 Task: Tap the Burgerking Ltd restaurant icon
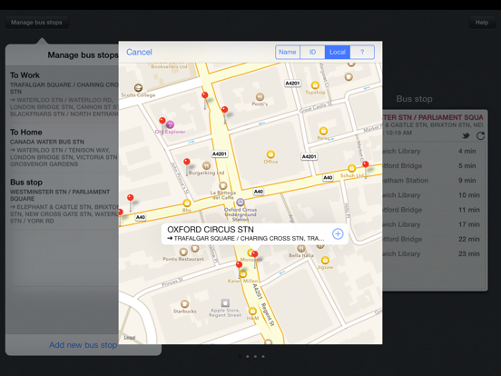point(206,165)
